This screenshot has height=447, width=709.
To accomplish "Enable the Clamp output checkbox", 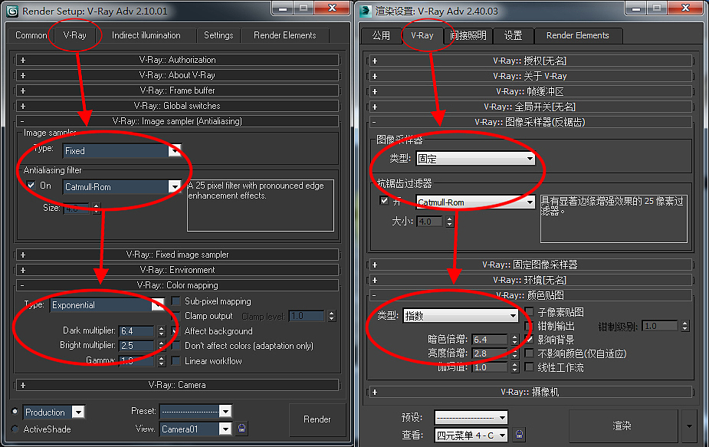I will click(x=176, y=316).
